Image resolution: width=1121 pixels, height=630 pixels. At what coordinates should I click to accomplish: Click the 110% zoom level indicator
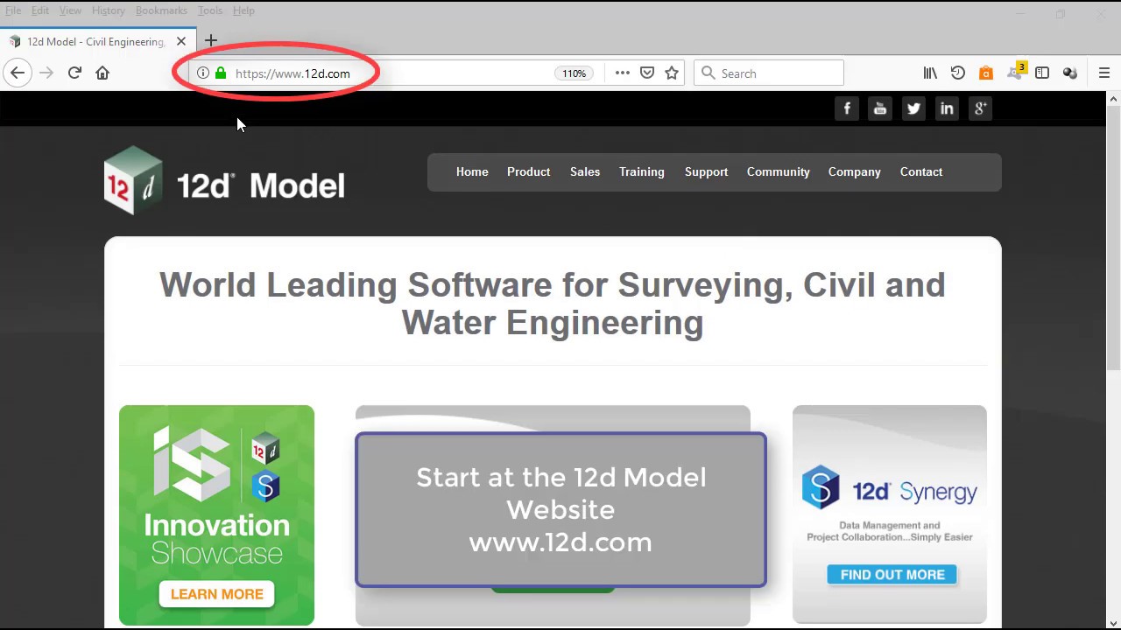[x=575, y=73]
